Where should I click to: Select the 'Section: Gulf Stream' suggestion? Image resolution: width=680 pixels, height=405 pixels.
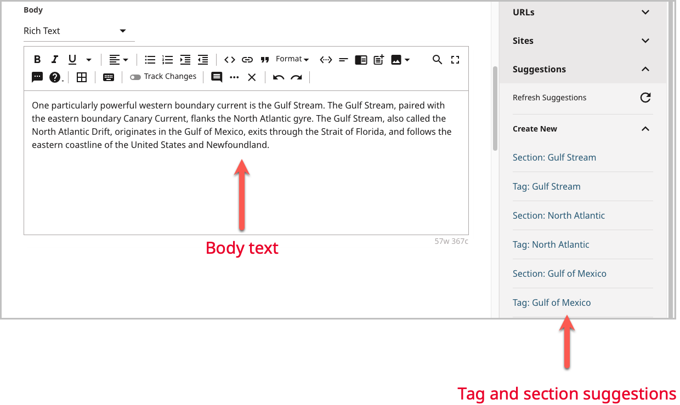click(x=554, y=157)
